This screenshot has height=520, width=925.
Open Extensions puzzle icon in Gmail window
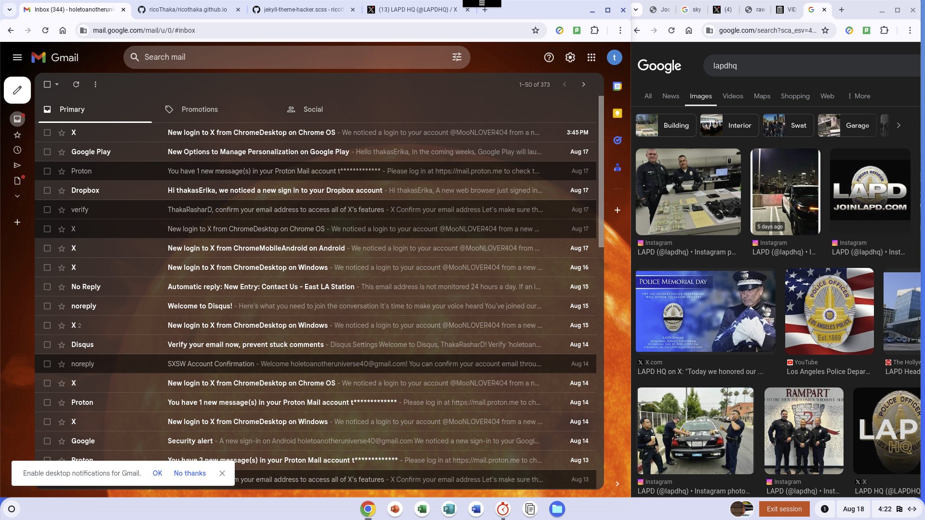(x=595, y=30)
